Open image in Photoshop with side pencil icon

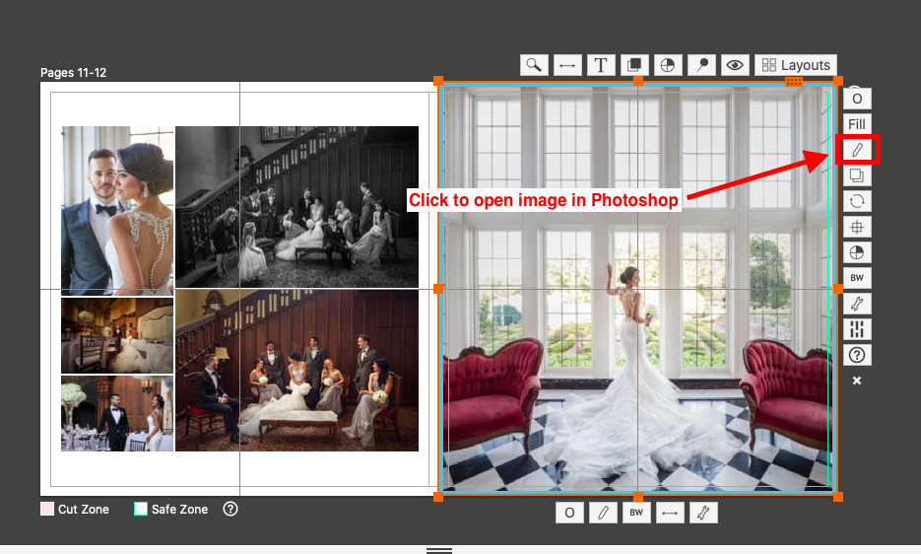(857, 150)
